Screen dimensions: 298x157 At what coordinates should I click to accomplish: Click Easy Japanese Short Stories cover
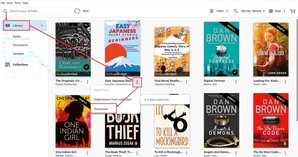click(123, 48)
